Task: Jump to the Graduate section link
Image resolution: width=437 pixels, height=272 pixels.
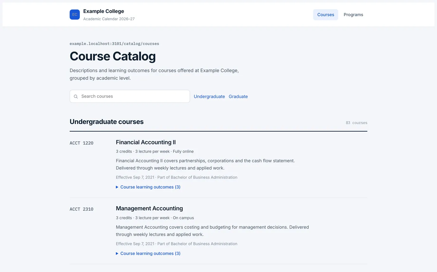Action: pos(238,96)
